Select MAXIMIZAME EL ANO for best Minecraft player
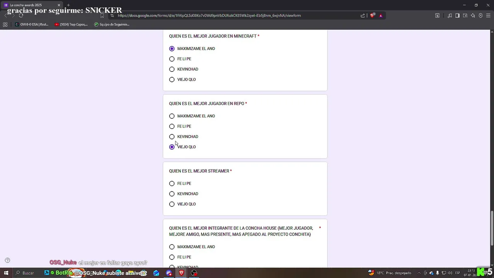This screenshot has height=278, width=494. tap(172, 49)
